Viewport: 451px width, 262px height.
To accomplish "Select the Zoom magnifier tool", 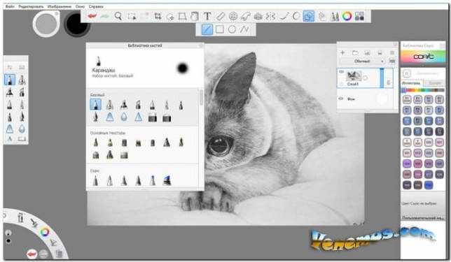I will pyautogui.click(x=118, y=16).
